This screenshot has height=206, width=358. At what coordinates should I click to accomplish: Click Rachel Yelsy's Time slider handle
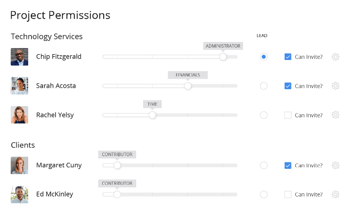(152, 115)
